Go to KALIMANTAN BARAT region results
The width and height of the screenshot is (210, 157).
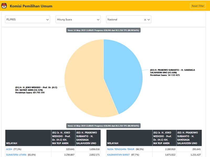point(118,155)
